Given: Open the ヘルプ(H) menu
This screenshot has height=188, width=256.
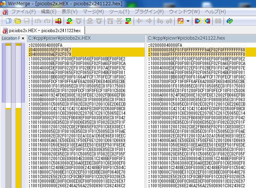Looking at the screenshot, I should 215,12.
